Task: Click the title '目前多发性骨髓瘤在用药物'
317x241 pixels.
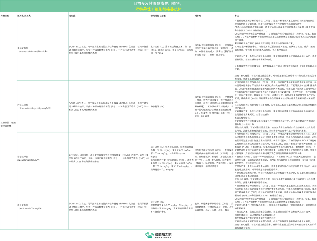Action: pos(158,4)
